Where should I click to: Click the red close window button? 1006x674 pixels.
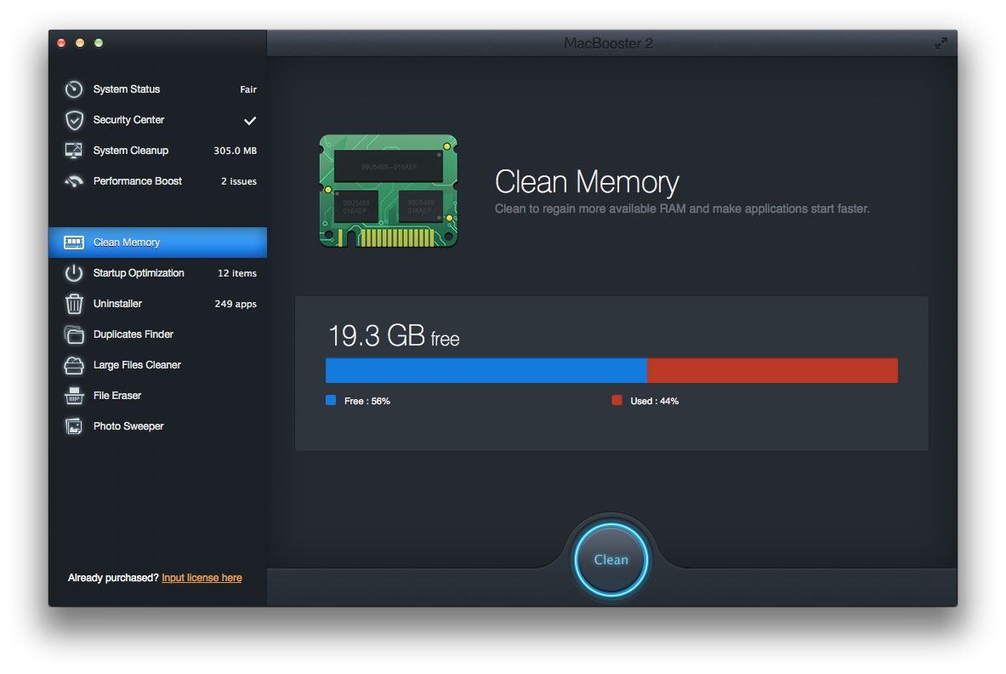click(61, 43)
